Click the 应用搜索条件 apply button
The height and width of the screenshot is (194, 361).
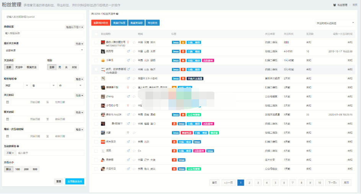click(x=74, y=181)
